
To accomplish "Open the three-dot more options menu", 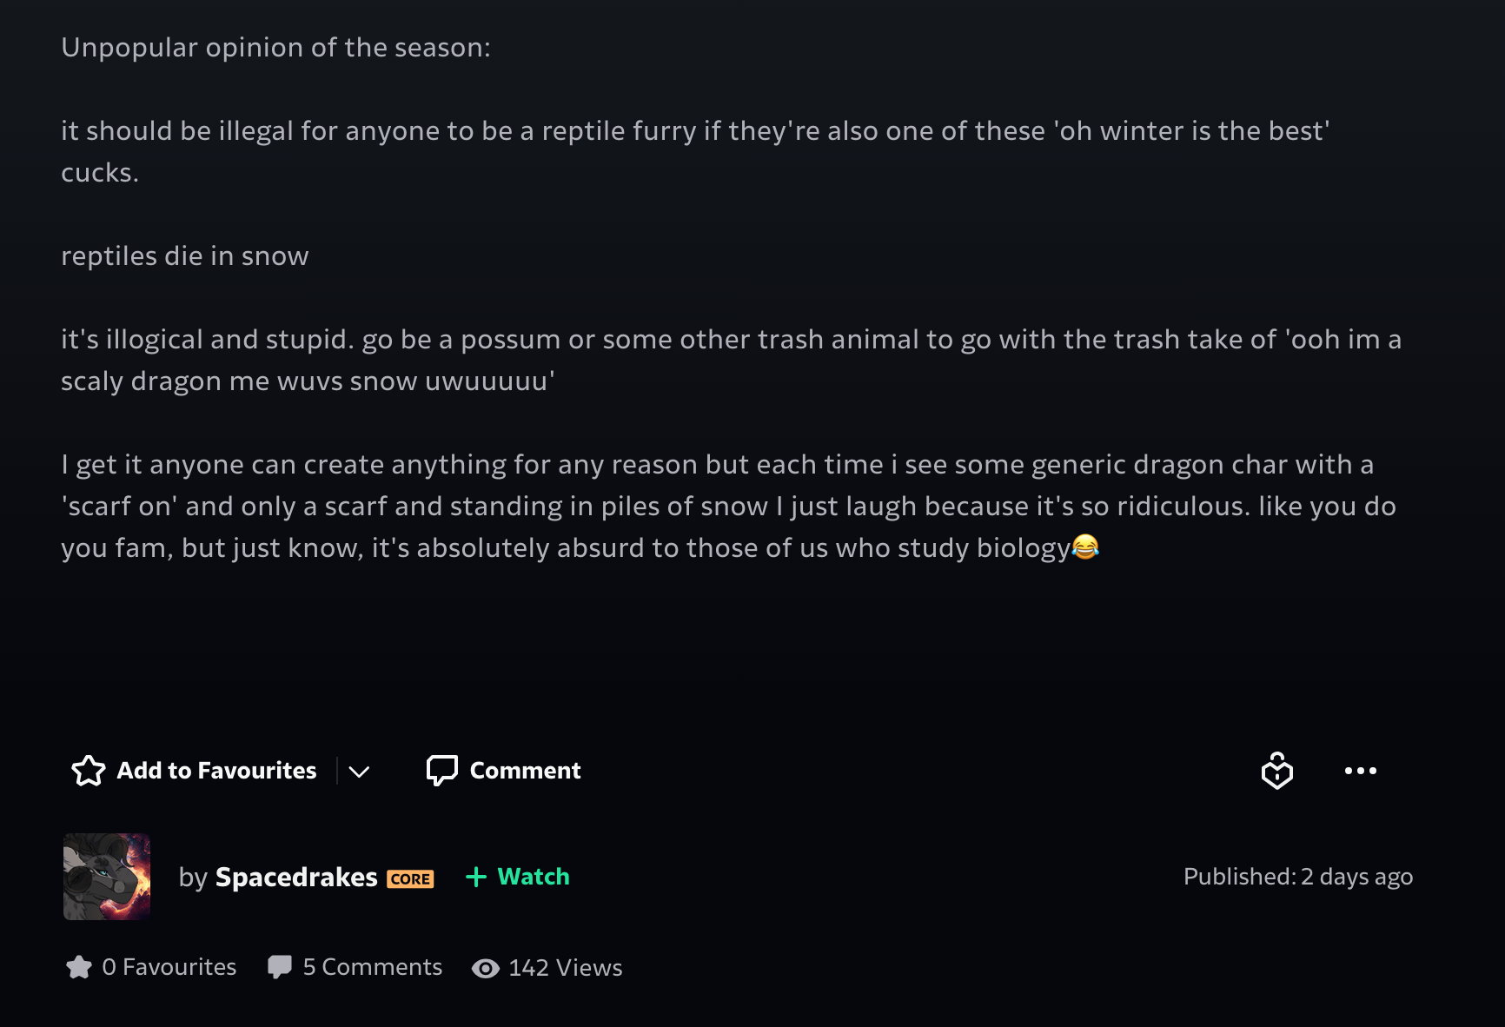I will tap(1361, 771).
